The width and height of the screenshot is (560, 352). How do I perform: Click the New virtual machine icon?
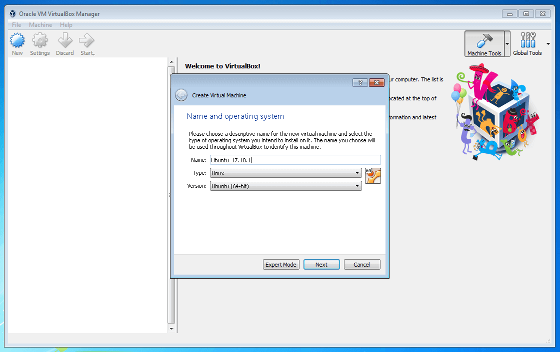17,40
